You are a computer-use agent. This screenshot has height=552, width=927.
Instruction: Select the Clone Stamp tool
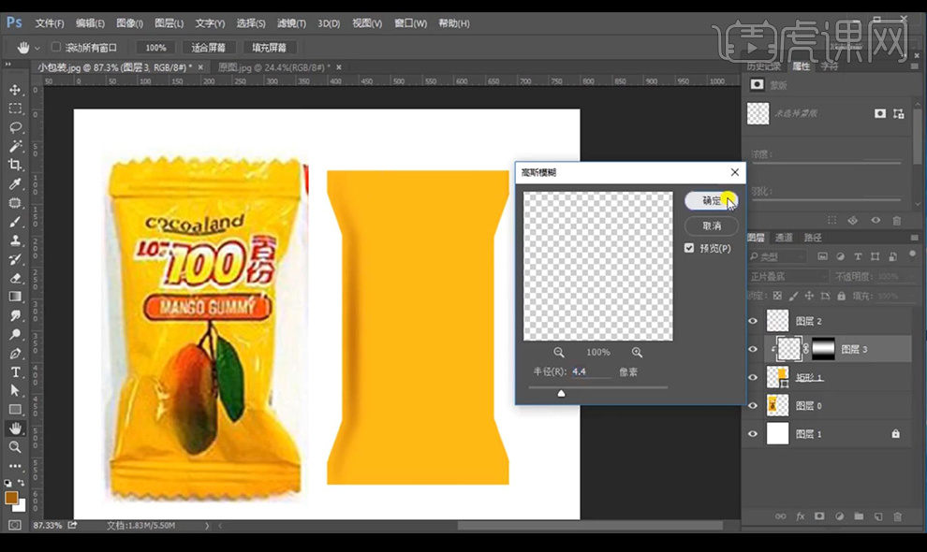(15, 240)
